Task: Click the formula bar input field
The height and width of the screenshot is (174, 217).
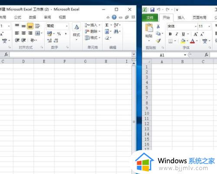Action: coord(71,54)
